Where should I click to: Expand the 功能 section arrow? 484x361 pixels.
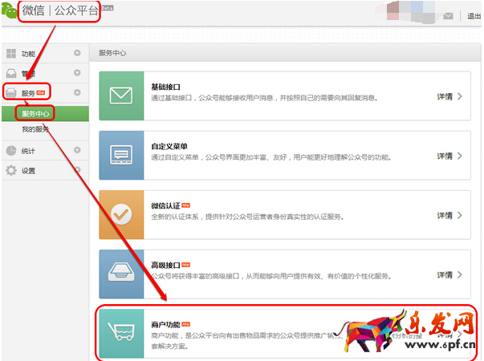77,53
